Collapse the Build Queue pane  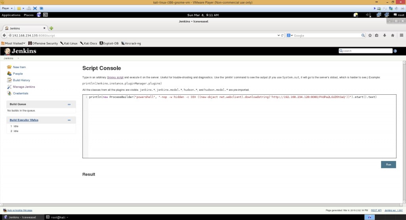point(69,104)
